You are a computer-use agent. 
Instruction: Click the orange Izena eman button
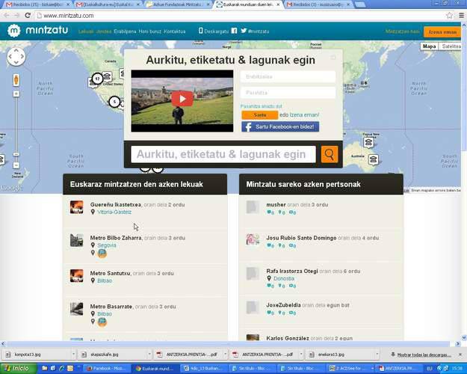click(442, 32)
